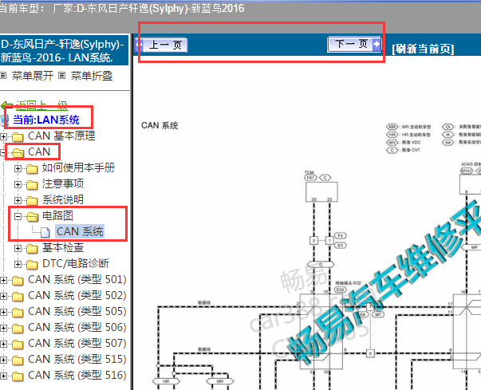Go to previous page with 上一页 button
Viewport: 481px width, 390px height.
[x=161, y=45]
